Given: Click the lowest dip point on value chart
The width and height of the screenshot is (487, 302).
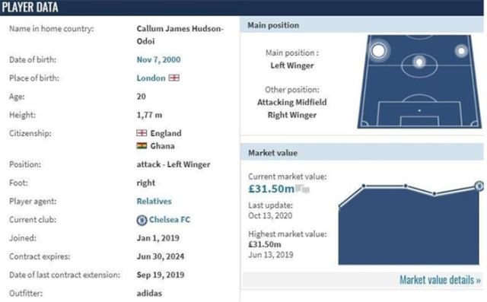Looking at the screenshot, I should click(x=434, y=194).
